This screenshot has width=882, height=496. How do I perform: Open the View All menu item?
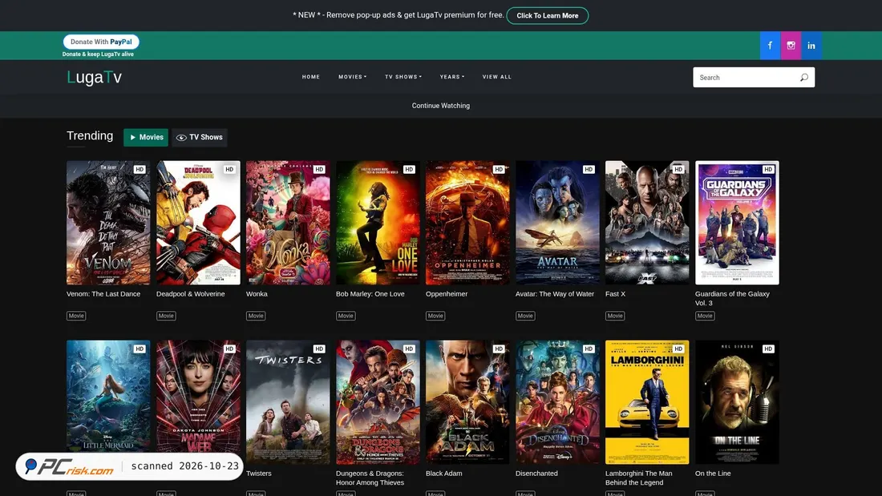496,77
